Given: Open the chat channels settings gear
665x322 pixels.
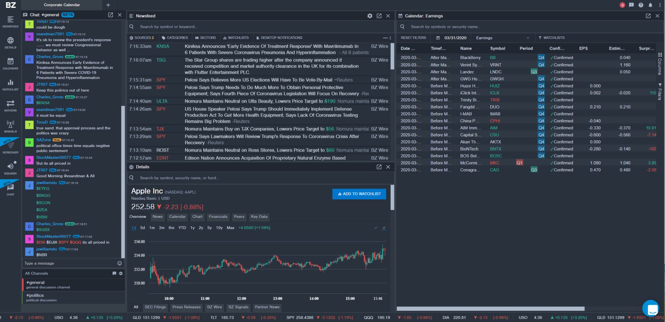Looking at the screenshot, I should point(120,273).
